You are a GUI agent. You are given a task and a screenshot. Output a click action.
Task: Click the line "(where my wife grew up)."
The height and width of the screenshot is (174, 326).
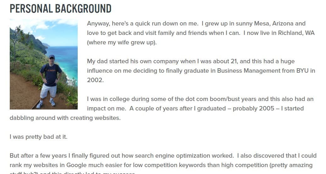(122, 42)
